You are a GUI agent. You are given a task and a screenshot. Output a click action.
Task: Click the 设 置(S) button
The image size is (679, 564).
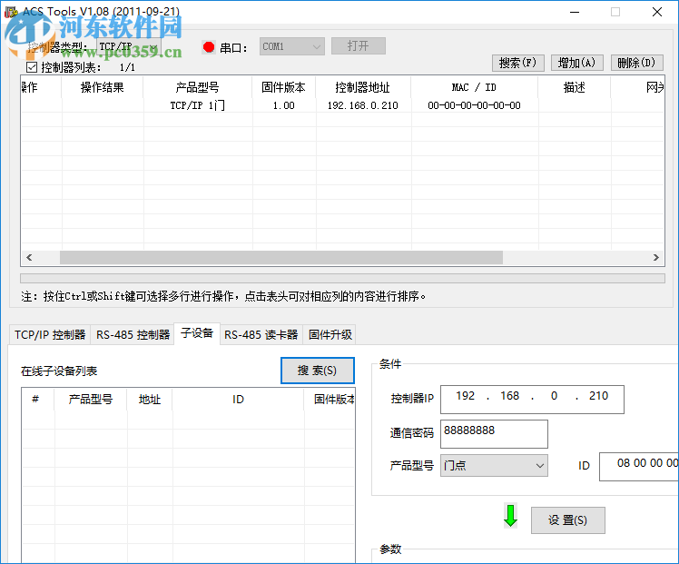(x=567, y=519)
